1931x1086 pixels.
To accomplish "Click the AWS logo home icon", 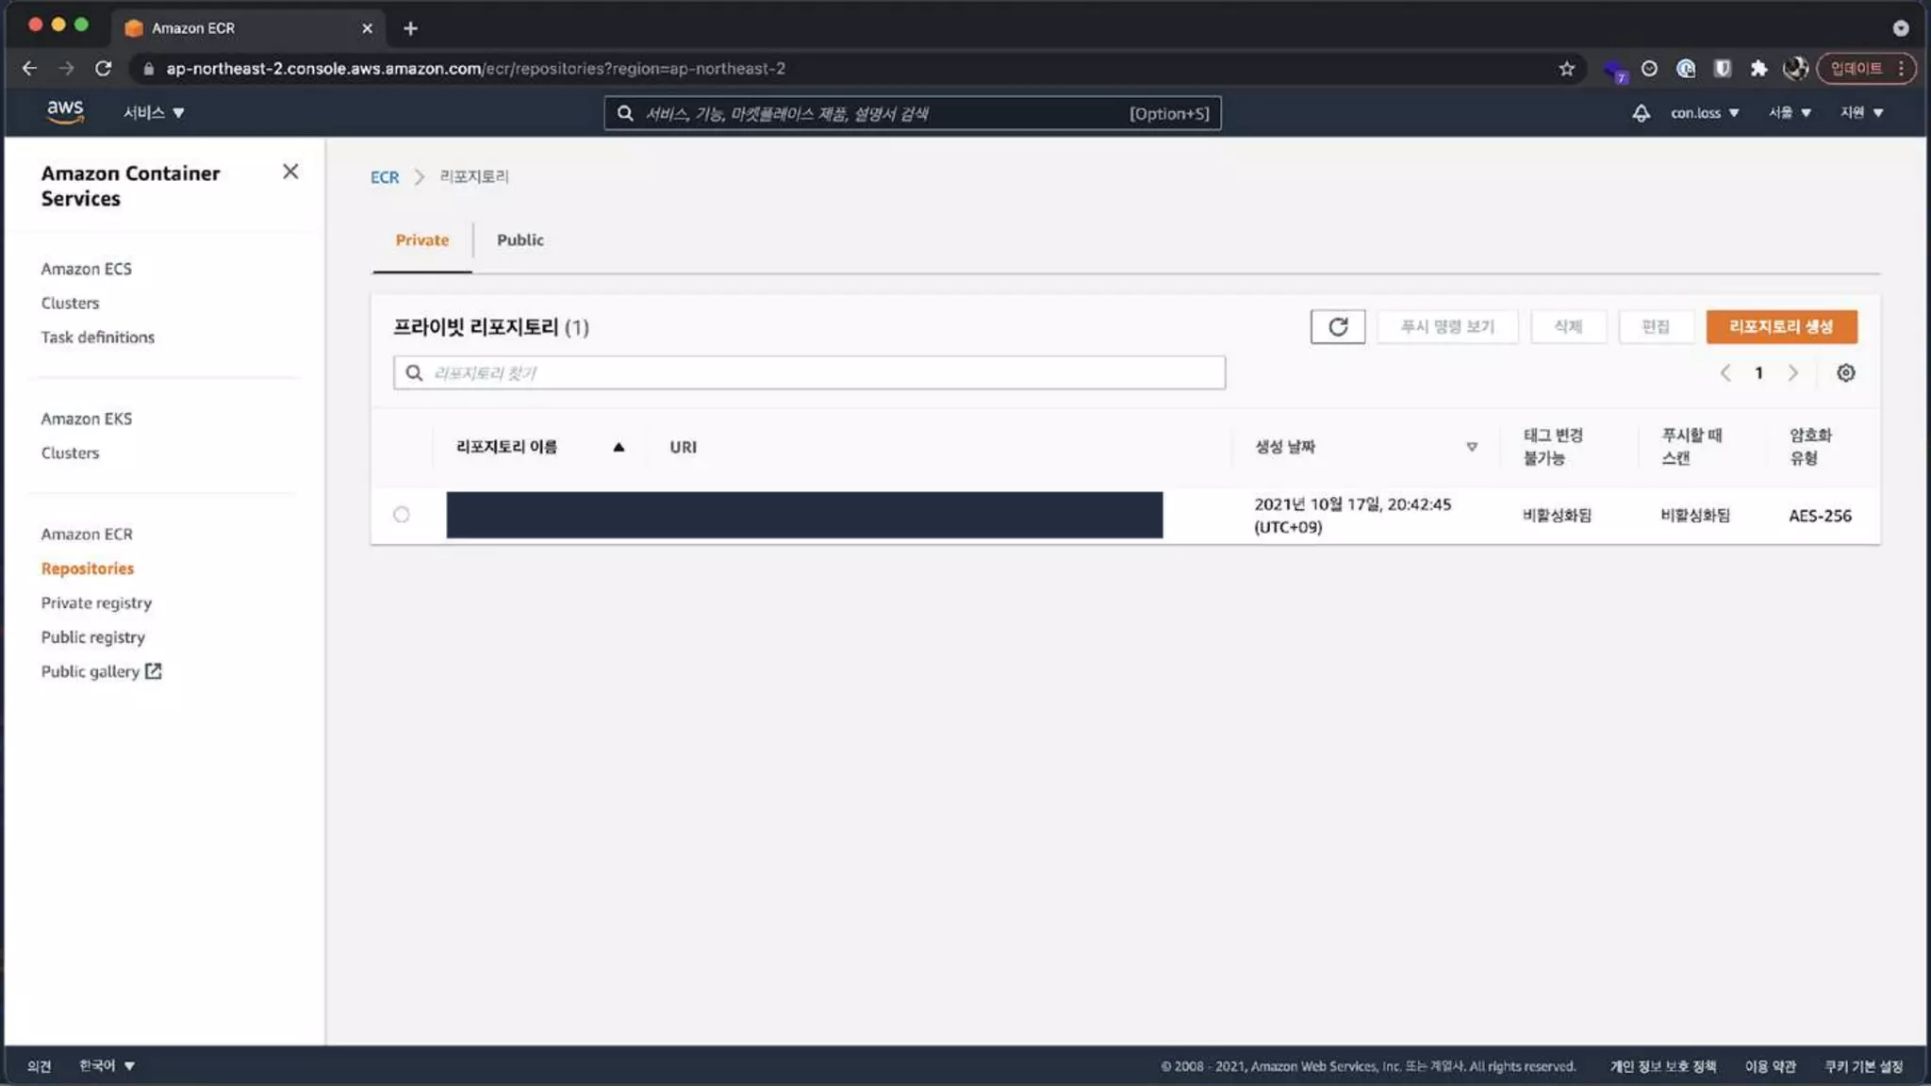I will 65,112.
